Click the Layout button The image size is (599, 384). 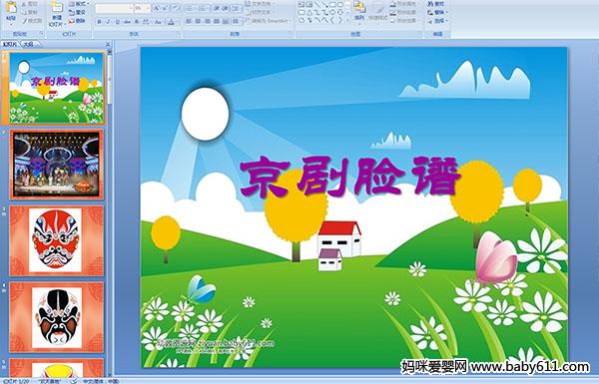tap(77, 4)
